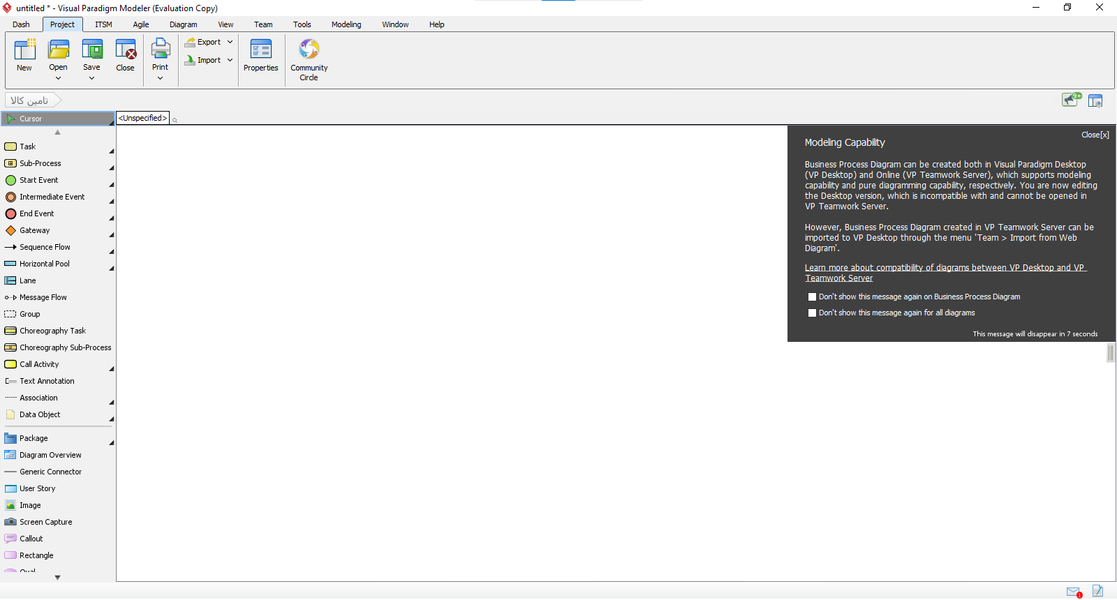Open the Properties icon in ribbon
Image resolution: width=1117 pixels, height=600 pixels.
point(261,55)
